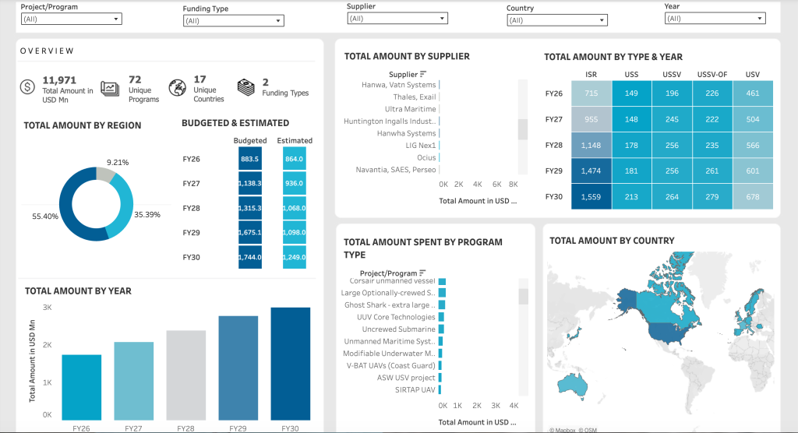798x433 pixels.
Task: Select the ISR column header in heatmap
Action: pyautogui.click(x=591, y=74)
